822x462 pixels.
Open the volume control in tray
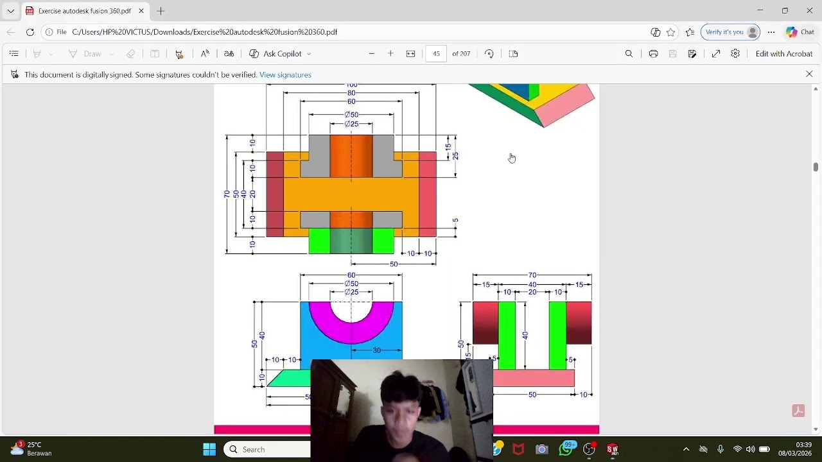(750, 449)
